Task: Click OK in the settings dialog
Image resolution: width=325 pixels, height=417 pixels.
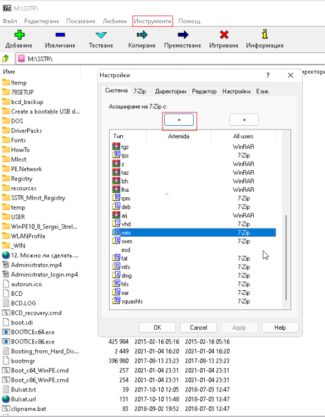Action: (x=157, y=327)
